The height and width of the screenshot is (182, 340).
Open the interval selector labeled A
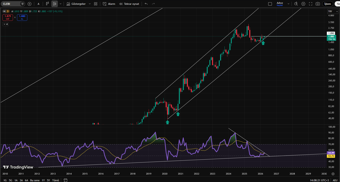[38, 4]
